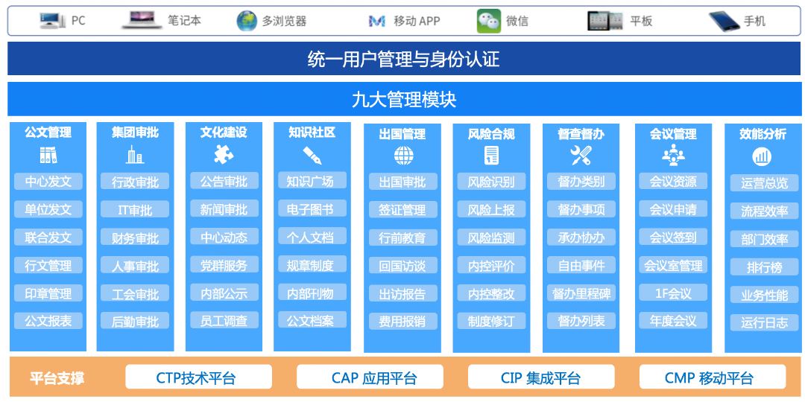Select IT审批 under 集团审批
This screenshot has width=805, height=402.
pos(135,210)
